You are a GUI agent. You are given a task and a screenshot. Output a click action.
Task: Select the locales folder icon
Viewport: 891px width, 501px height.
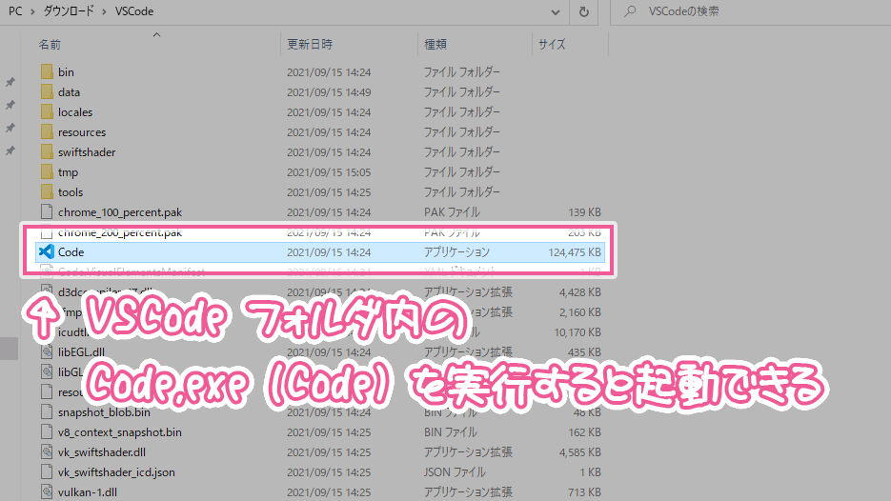pyautogui.click(x=47, y=111)
